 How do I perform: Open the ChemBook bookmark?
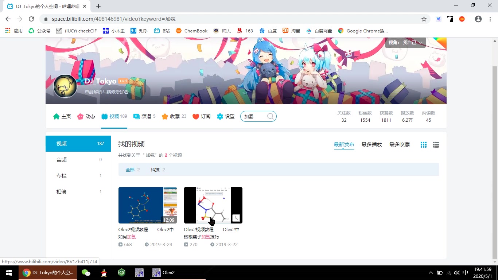point(192,31)
